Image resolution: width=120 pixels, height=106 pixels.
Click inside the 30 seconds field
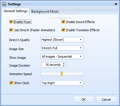pos(52,65)
